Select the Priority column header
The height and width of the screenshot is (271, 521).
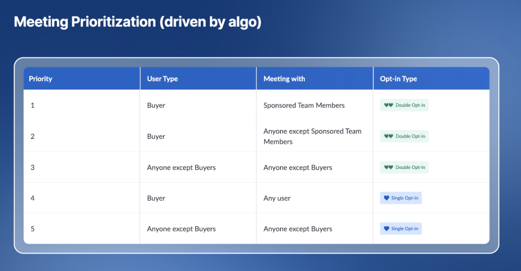(41, 79)
